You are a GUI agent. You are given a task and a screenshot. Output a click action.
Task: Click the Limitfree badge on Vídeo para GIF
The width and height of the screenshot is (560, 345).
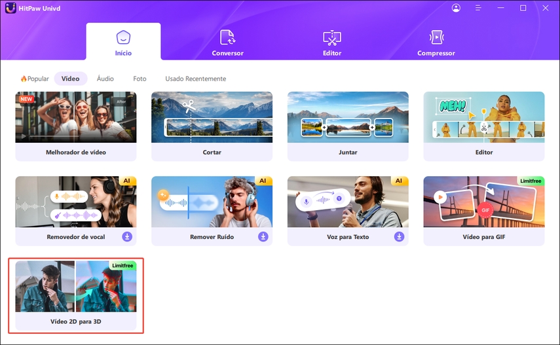tap(531, 181)
